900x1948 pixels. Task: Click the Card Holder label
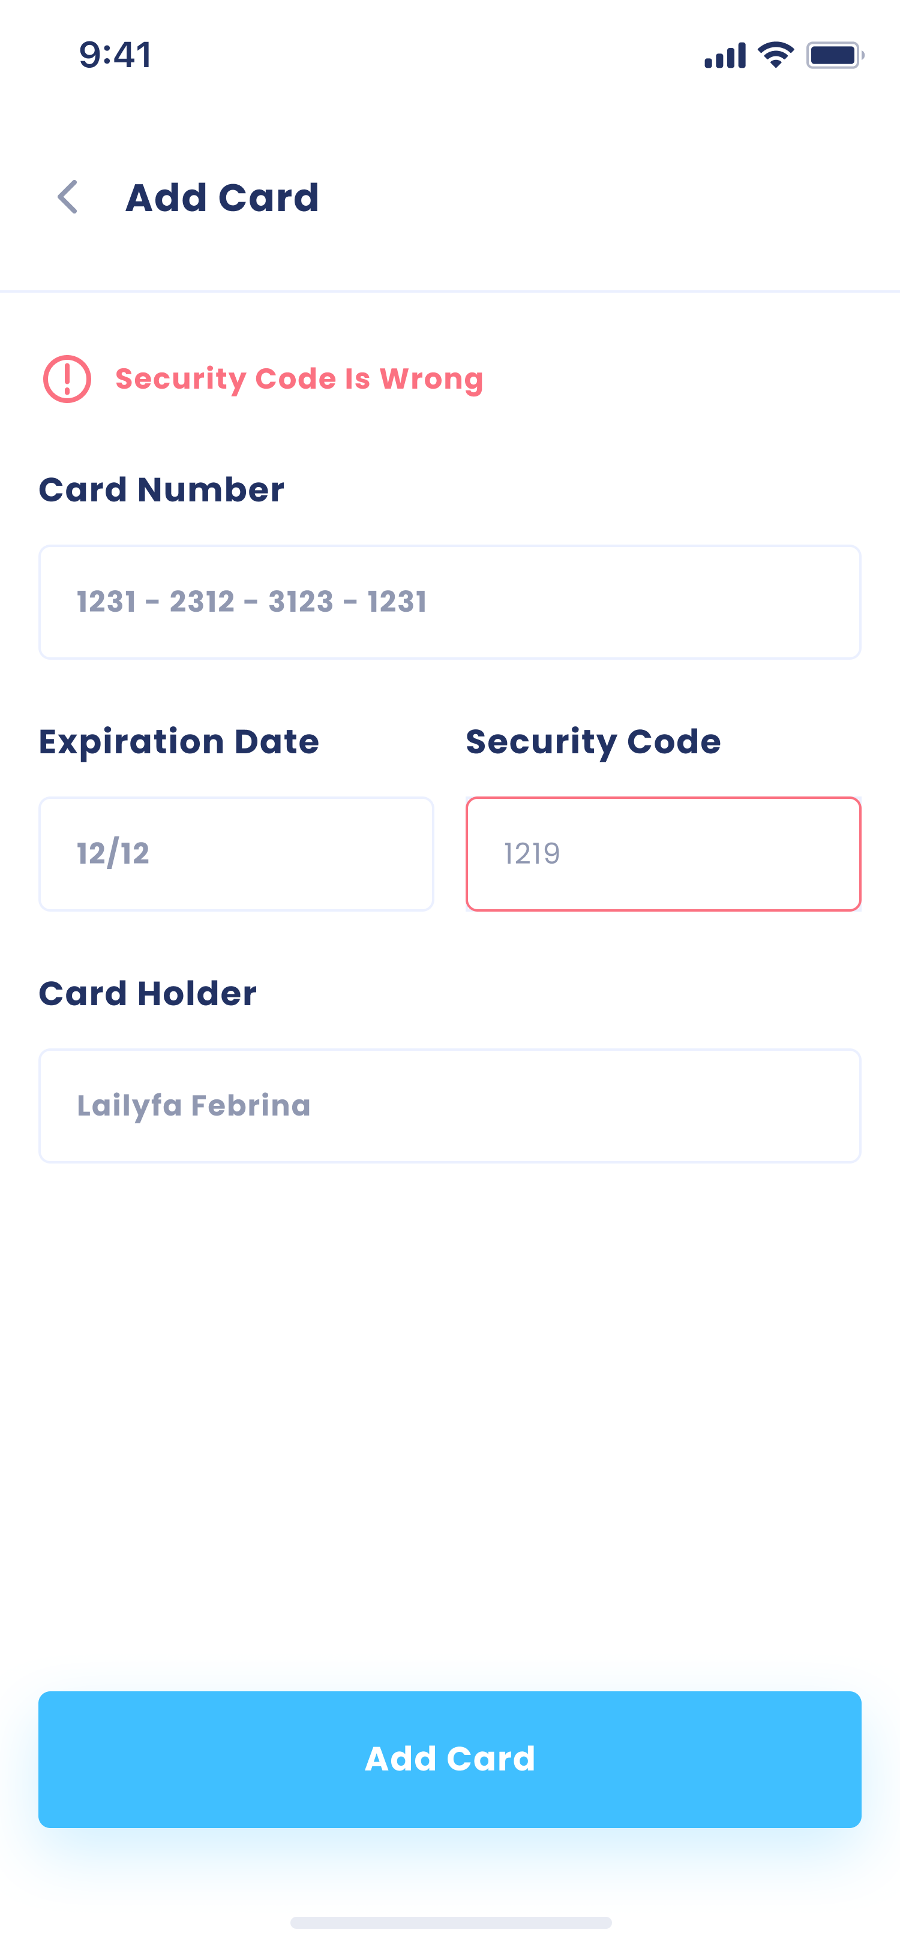click(148, 994)
